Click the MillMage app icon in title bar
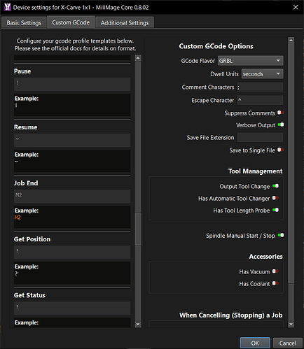Screen dimensions: 304x349 (7, 7)
